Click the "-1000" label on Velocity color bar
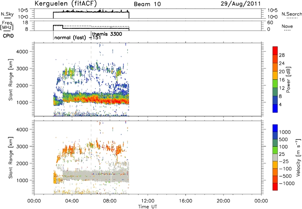Screen dimensions: 302x209 [287, 183]
